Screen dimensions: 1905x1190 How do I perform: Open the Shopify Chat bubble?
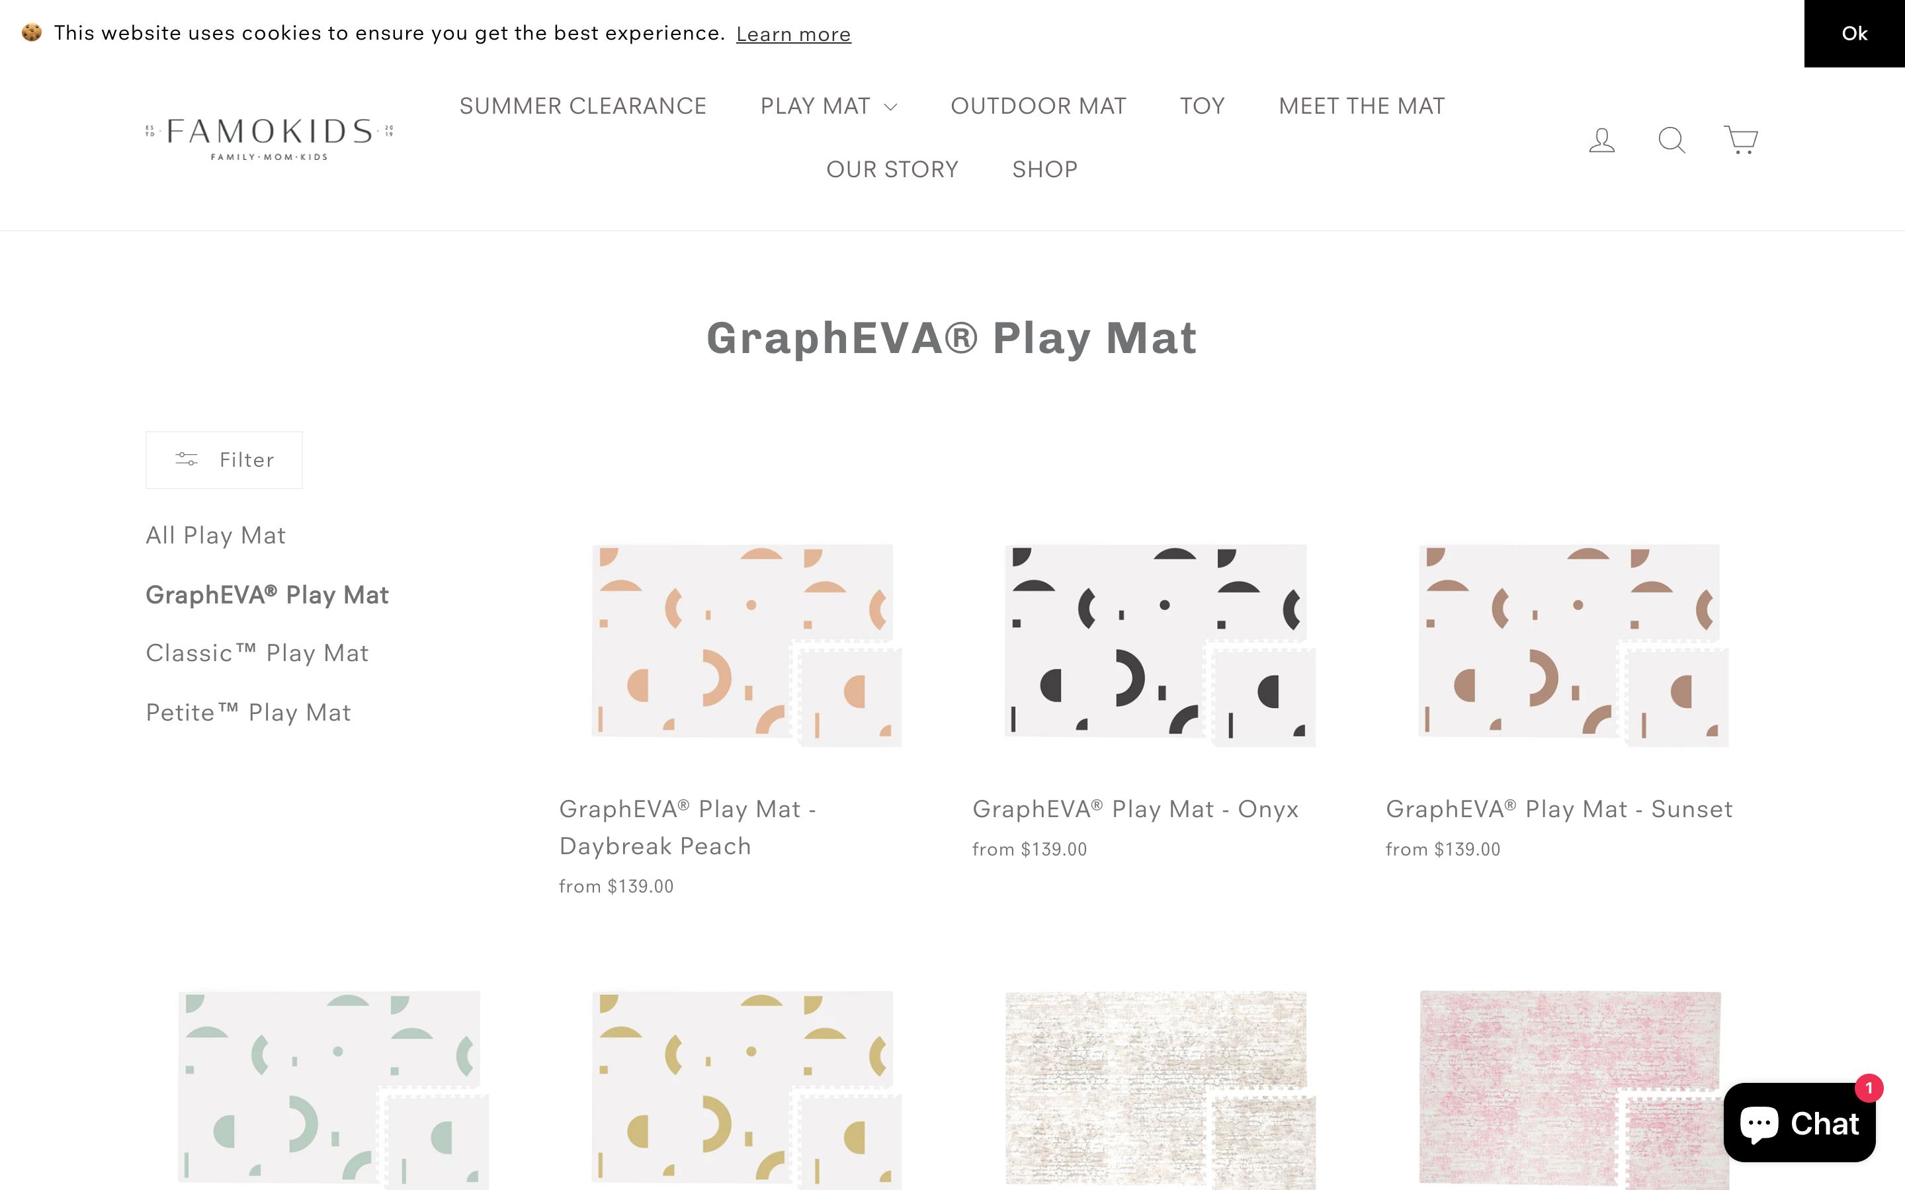1799,1123
